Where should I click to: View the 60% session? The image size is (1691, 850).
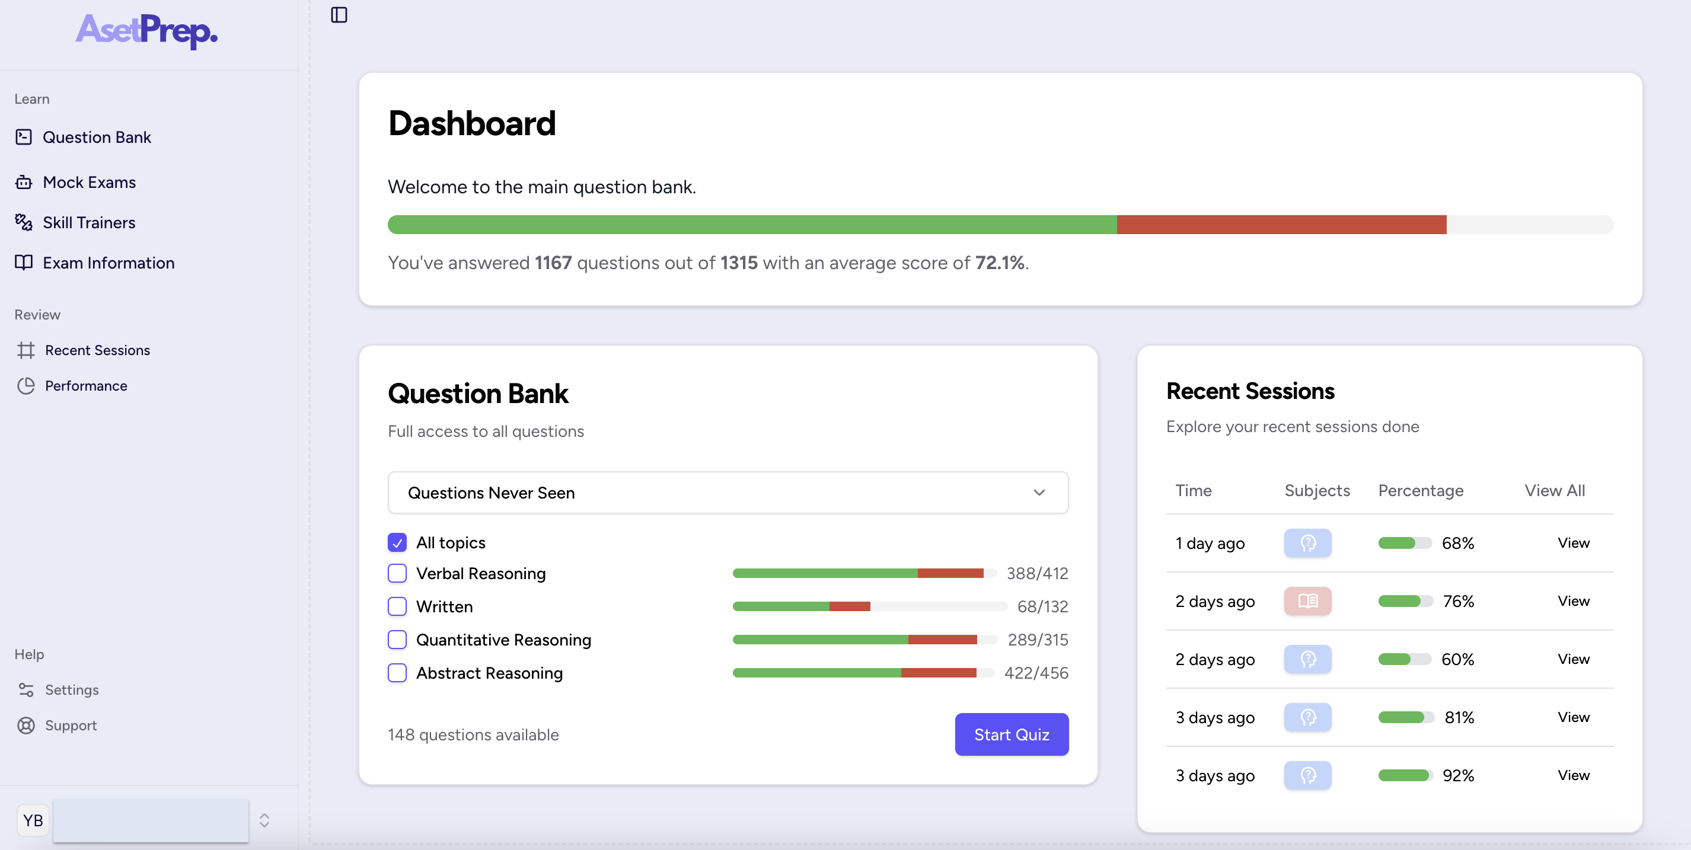coord(1574,659)
